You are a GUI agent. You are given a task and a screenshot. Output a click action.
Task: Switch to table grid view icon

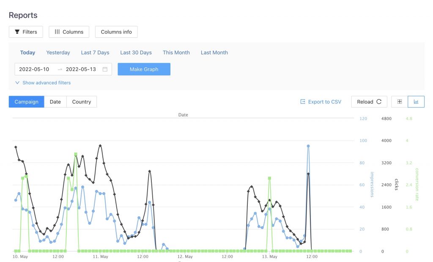click(400, 102)
